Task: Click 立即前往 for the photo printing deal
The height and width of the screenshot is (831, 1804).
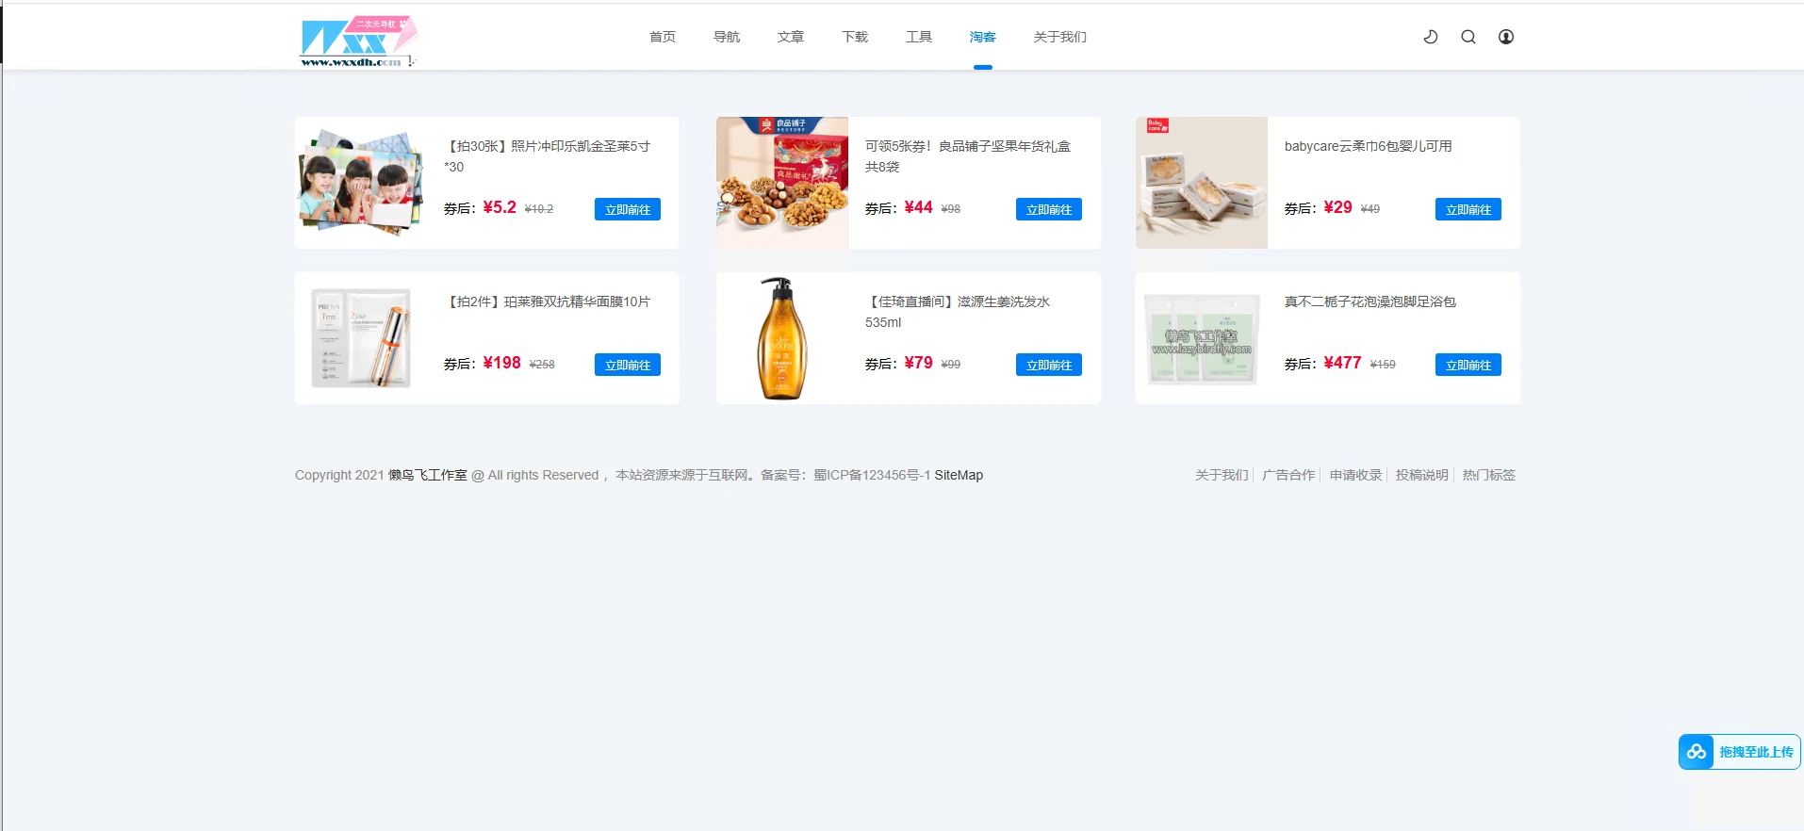Action: [x=628, y=209]
